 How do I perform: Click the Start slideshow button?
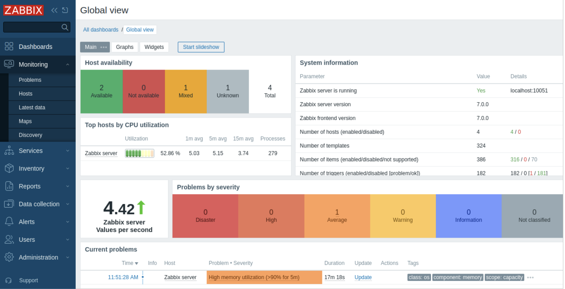coord(201,47)
